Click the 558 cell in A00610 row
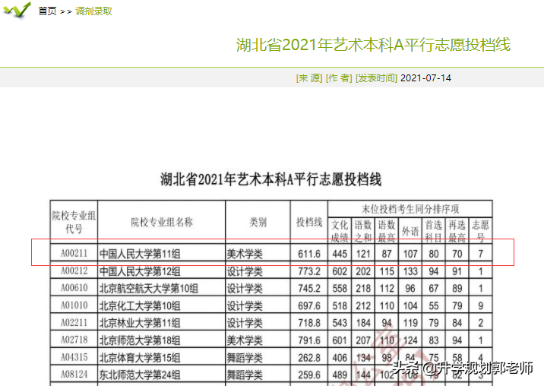Image resolution: width=544 pixels, height=386 pixels. (340, 289)
